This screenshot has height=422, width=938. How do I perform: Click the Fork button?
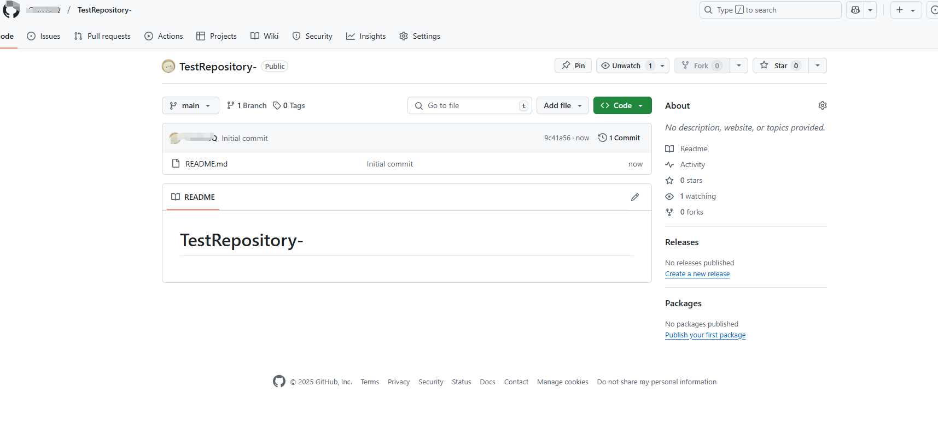coord(702,66)
